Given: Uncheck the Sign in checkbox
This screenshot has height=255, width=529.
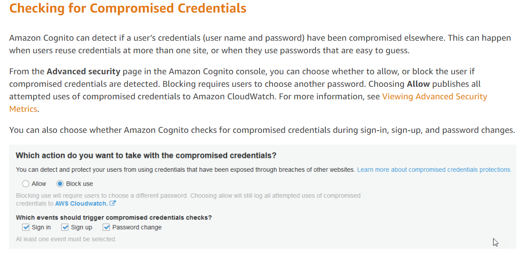Looking at the screenshot, I should coord(26,227).
